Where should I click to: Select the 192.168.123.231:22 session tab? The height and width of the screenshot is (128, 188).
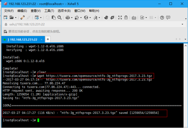click(x=22, y=40)
